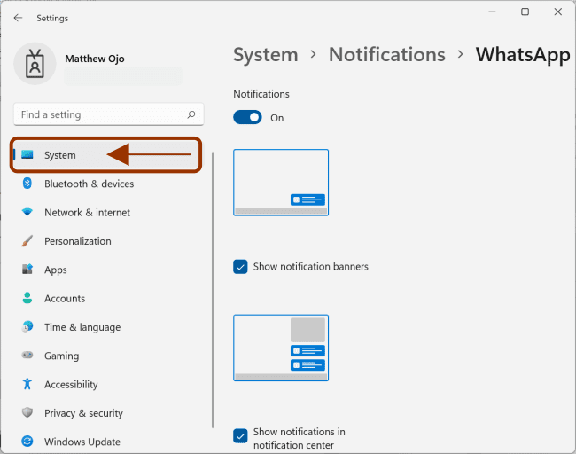Uncheck Show notification banners
Viewport: 576px width, 454px height.
tap(240, 267)
